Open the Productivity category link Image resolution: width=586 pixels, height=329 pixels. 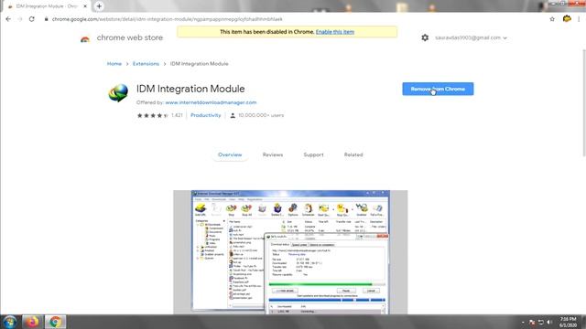coord(205,115)
